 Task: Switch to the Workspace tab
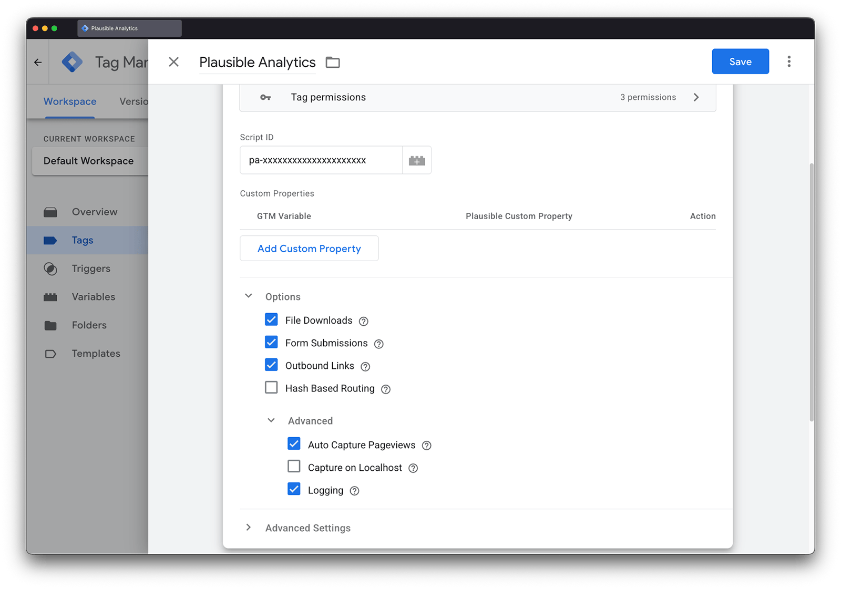[69, 101]
